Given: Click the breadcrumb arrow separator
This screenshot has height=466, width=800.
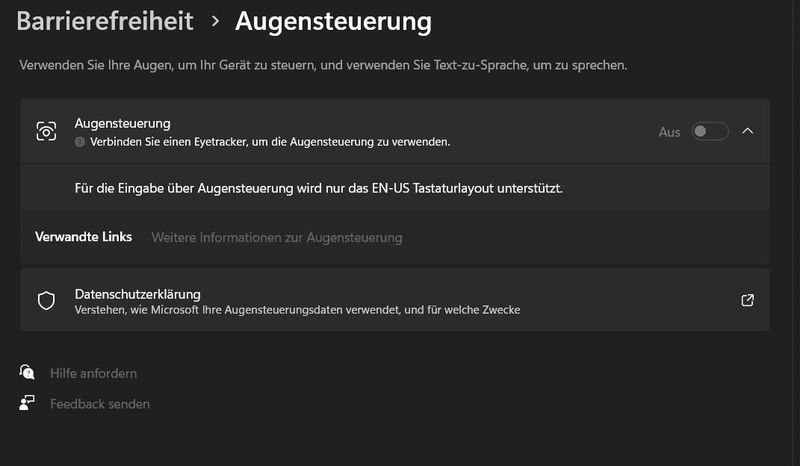Looking at the screenshot, I should (215, 21).
